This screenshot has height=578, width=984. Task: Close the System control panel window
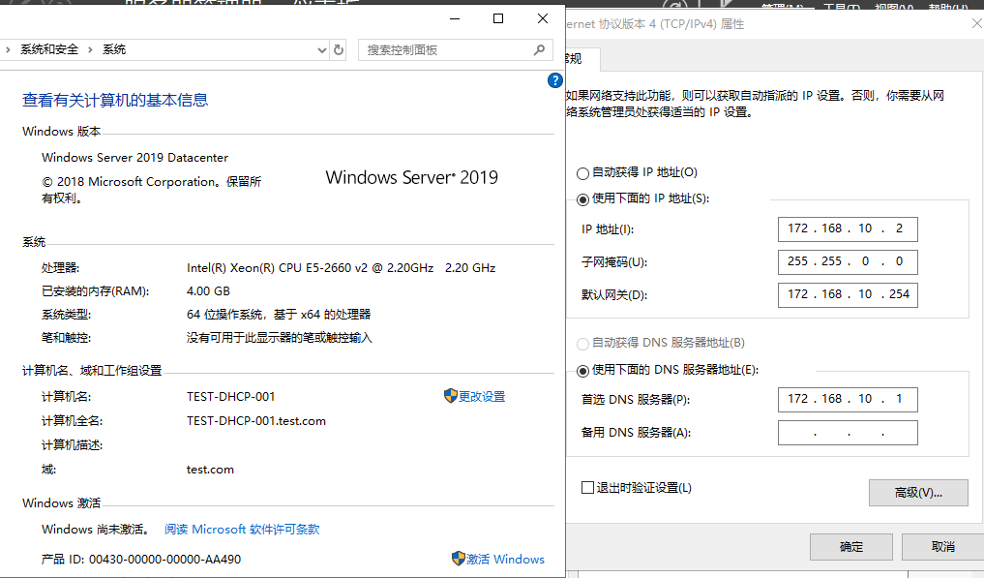[x=543, y=18]
